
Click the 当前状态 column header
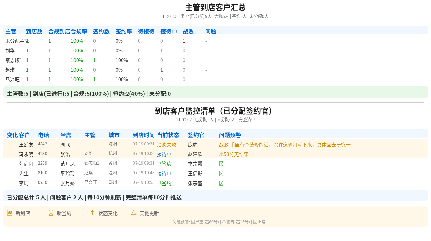(168, 135)
